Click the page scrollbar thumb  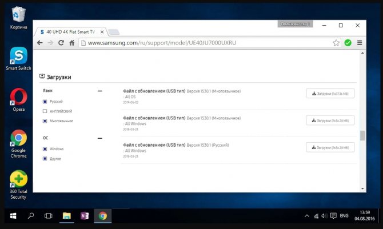[362, 135]
